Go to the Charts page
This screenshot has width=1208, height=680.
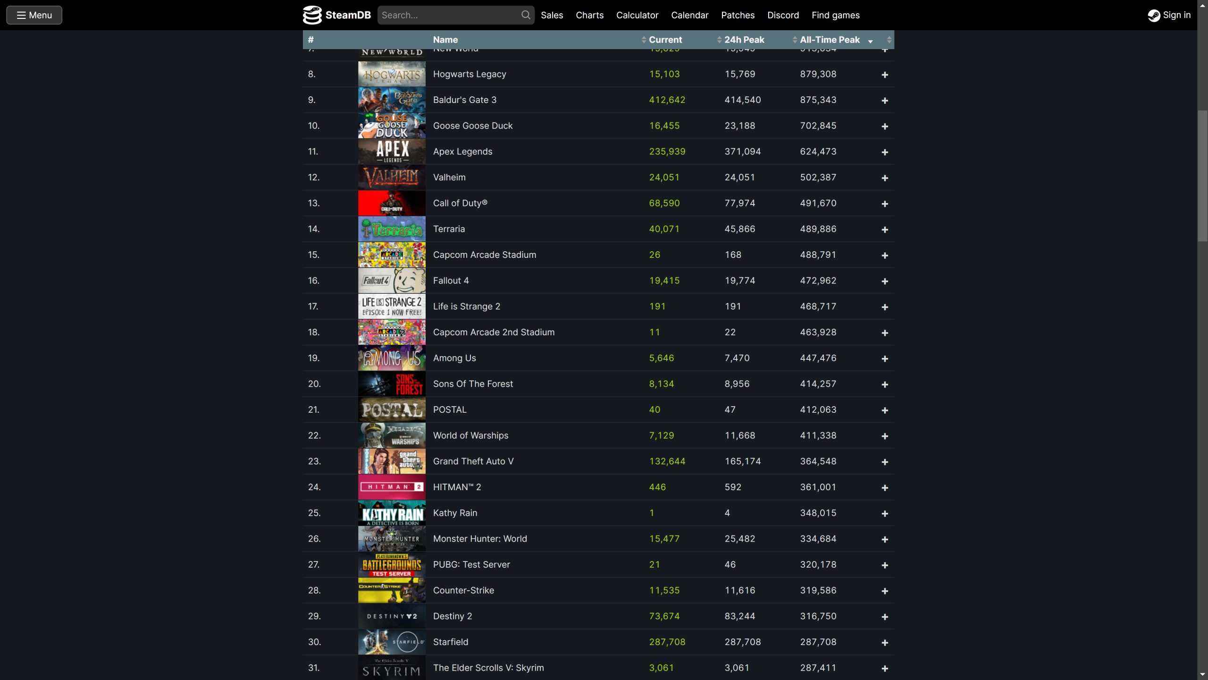(x=589, y=15)
